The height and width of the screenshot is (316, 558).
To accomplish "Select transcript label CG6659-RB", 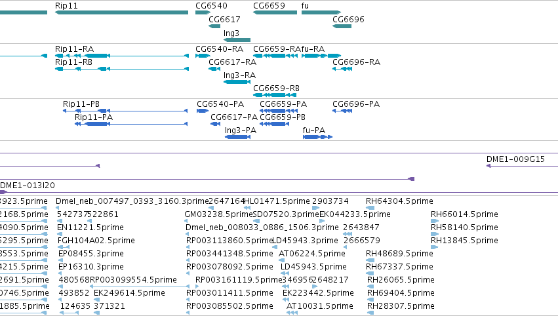I will tap(276, 89).
